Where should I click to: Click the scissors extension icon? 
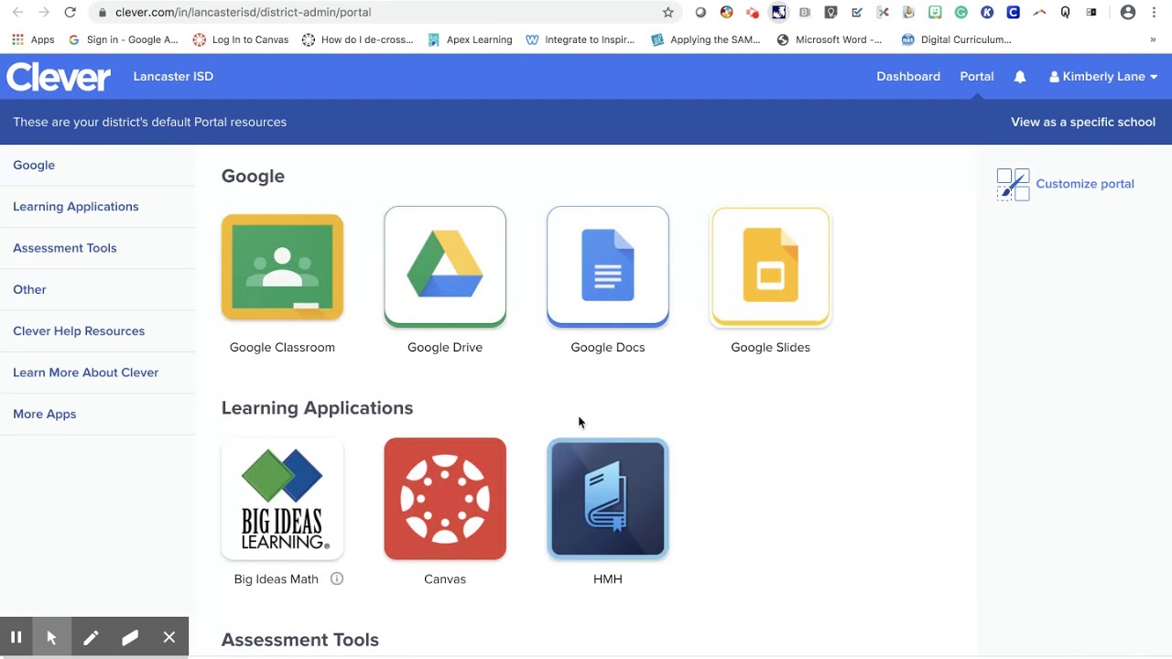pyautogui.click(x=883, y=12)
